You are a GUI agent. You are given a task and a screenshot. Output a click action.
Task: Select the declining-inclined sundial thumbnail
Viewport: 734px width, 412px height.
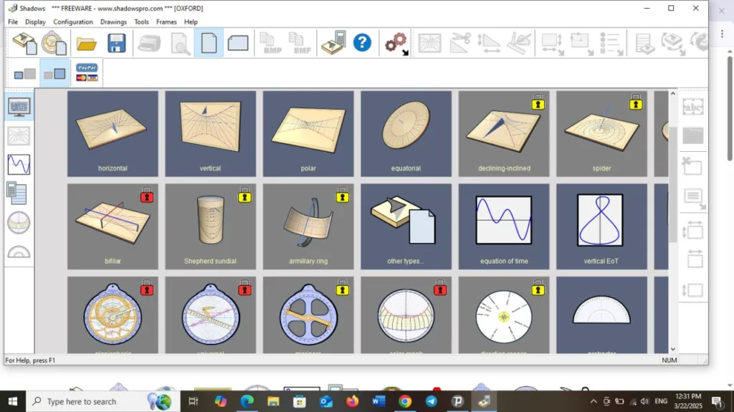(504, 134)
